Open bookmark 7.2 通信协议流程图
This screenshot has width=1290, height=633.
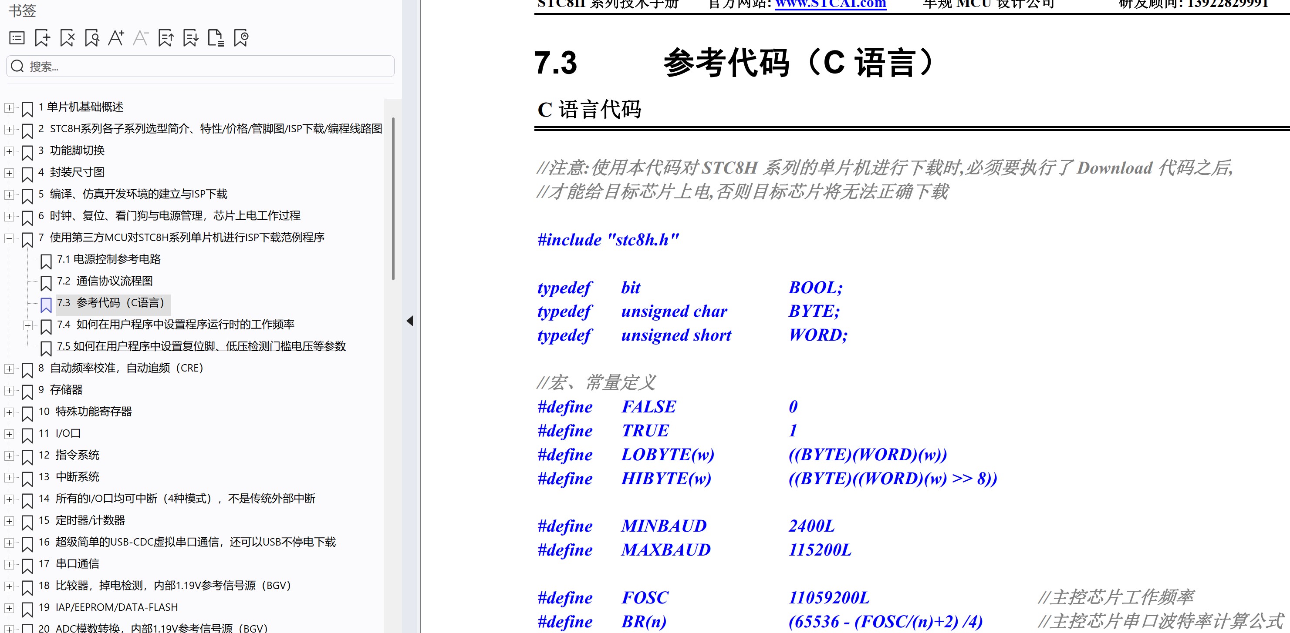[x=104, y=281]
